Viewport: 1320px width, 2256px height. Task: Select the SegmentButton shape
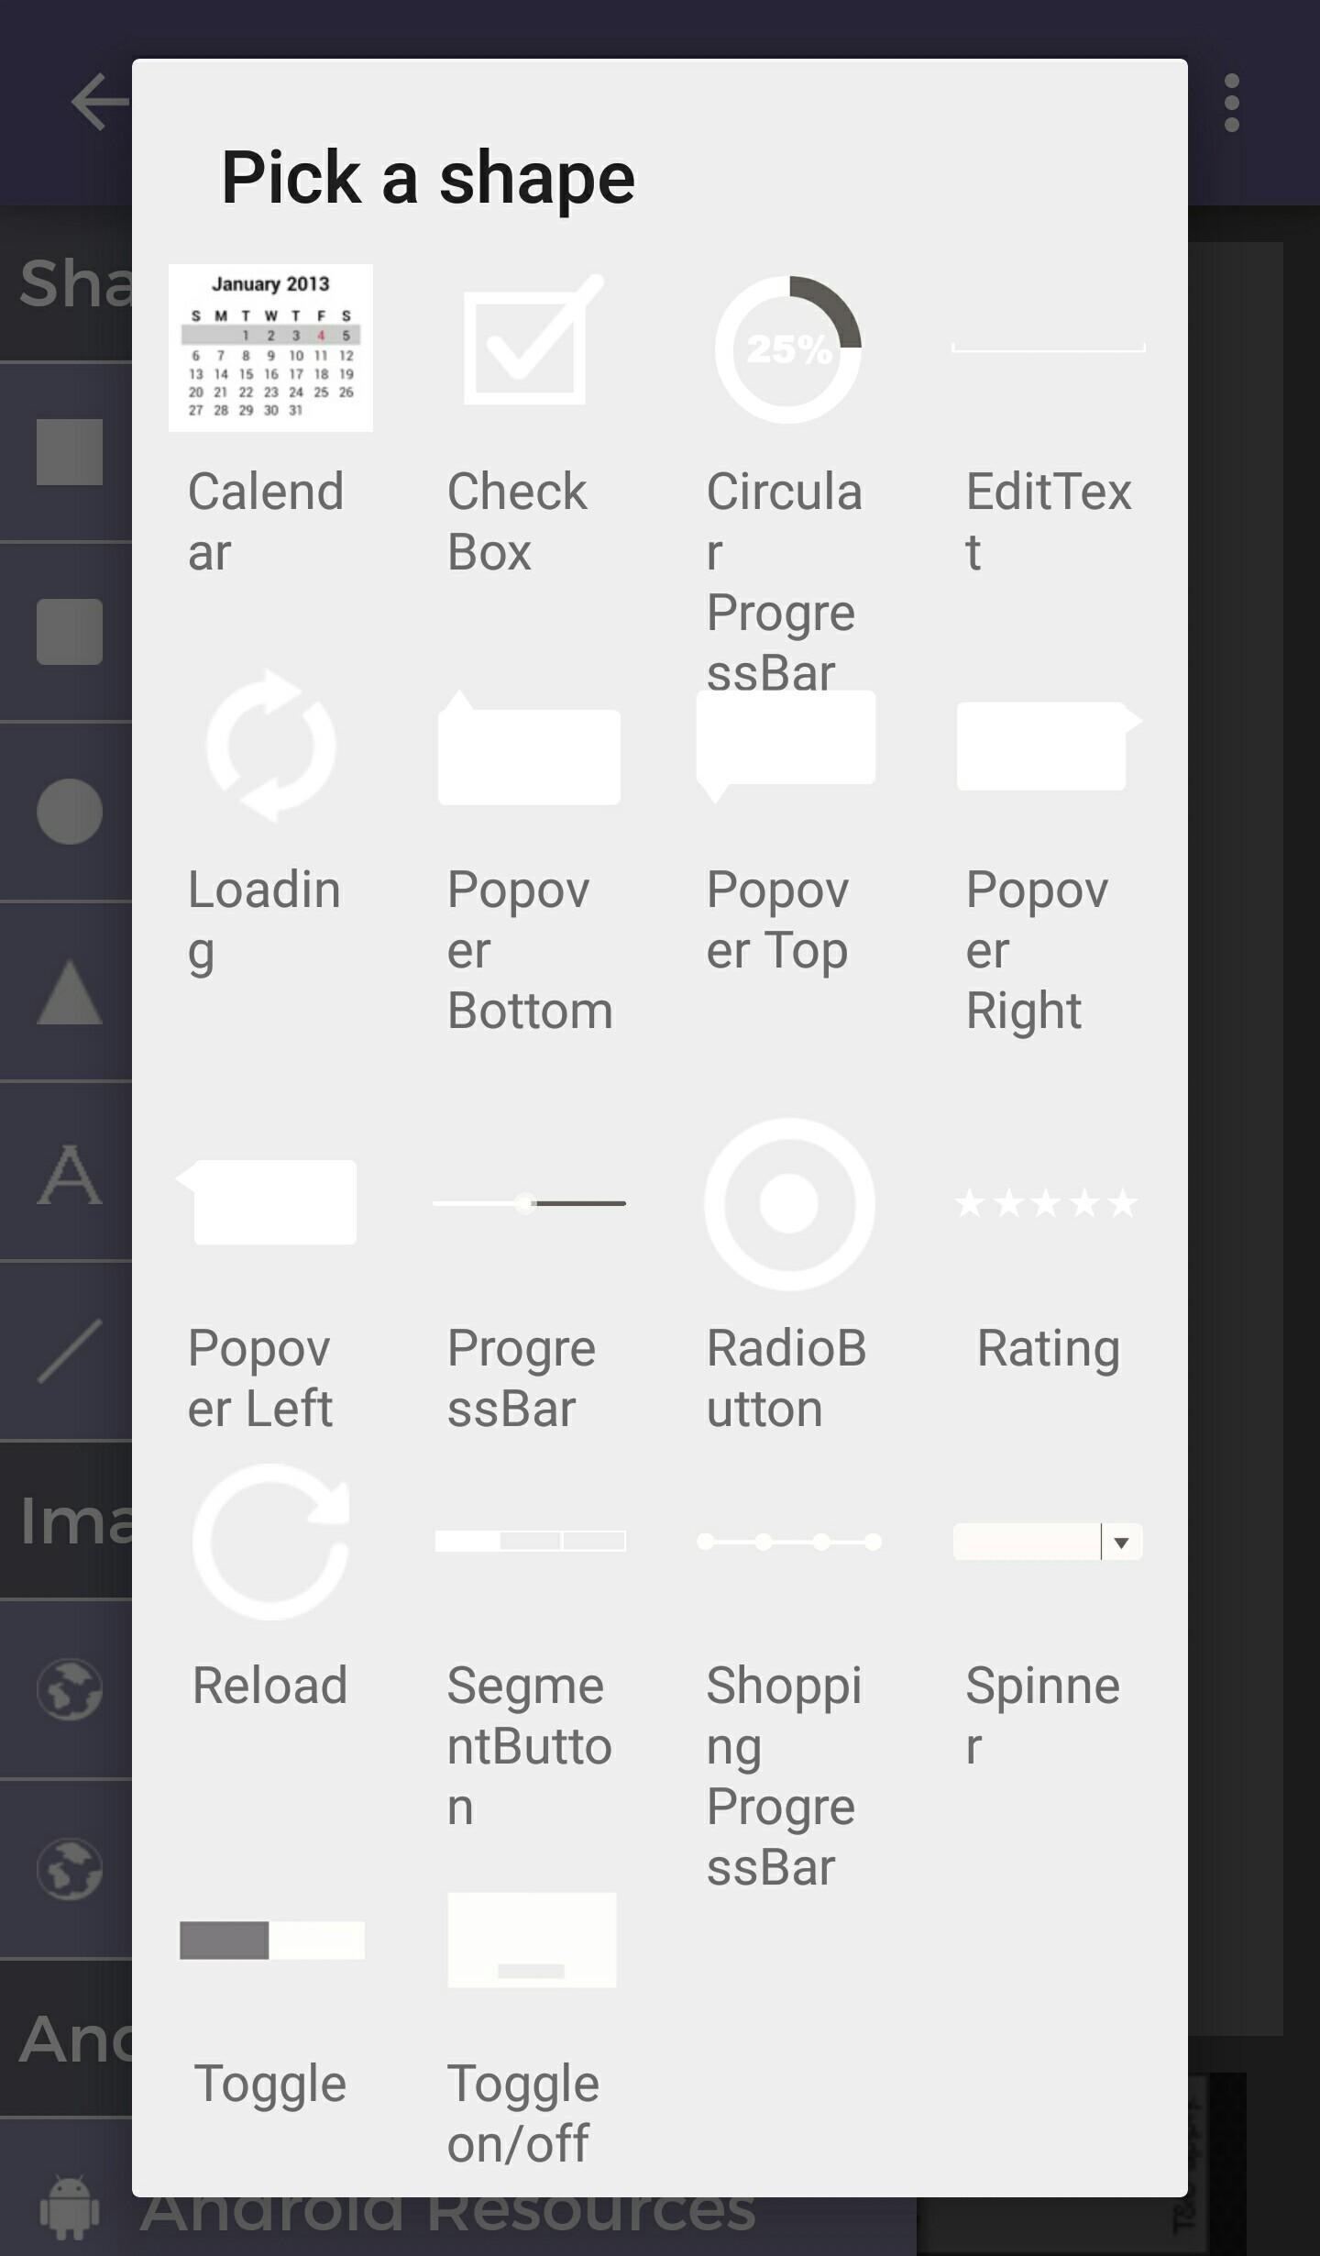tap(530, 1541)
